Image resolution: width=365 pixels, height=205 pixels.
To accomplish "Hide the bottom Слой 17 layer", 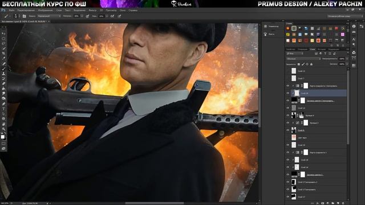I will coord(288,197).
